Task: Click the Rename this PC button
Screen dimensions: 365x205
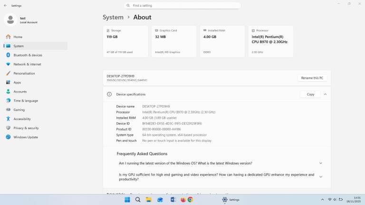Action: (x=312, y=78)
